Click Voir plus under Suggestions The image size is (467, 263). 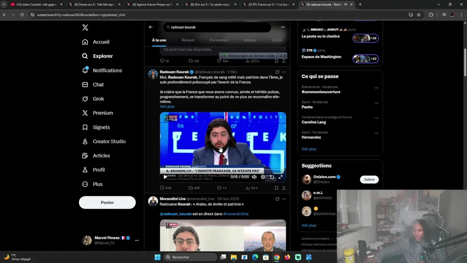point(309,225)
